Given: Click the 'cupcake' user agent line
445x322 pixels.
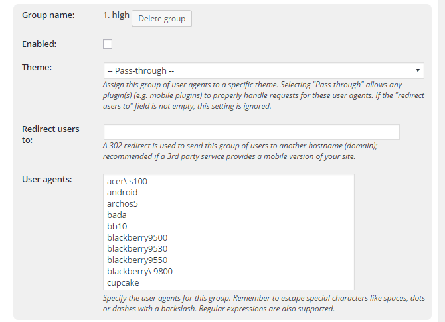Looking at the screenshot, I should [x=123, y=283].
